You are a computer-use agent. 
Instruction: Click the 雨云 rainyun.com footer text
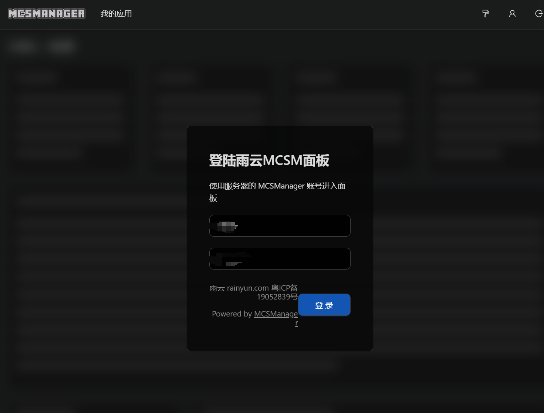[239, 288]
